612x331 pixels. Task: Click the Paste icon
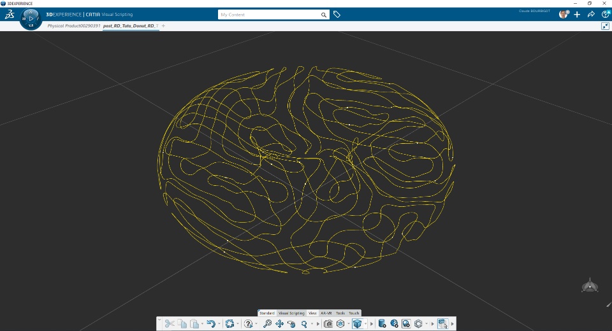194,323
